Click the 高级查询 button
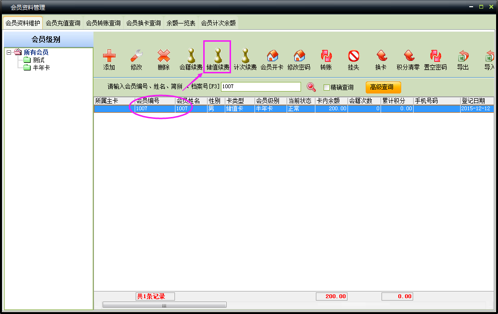498x314 pixels. click(383, 87)
